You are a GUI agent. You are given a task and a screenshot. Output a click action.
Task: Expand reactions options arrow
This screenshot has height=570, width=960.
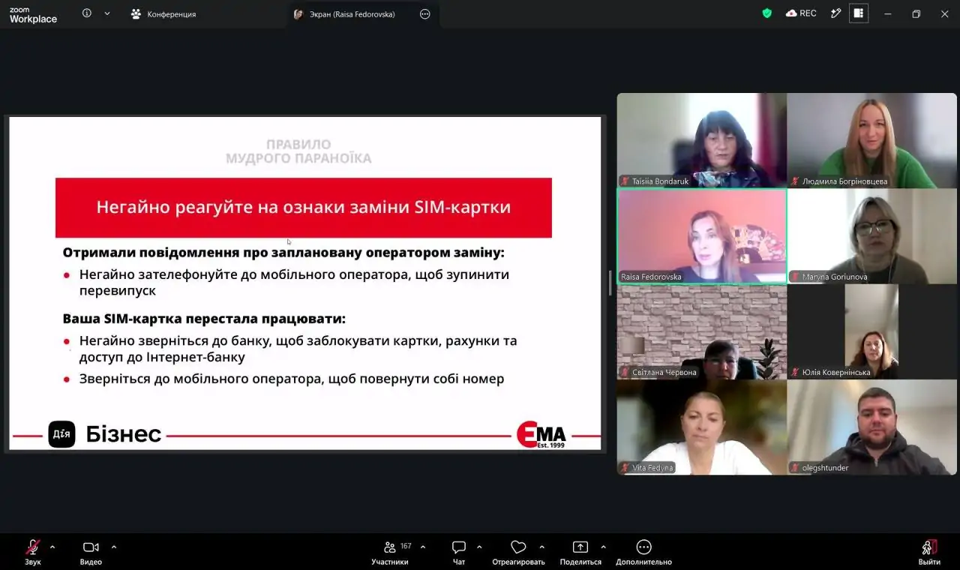coord(541,547)
